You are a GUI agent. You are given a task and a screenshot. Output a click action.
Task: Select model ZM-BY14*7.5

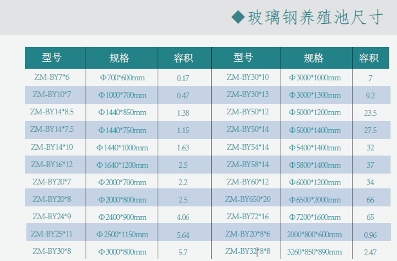(x=52, y=129)
